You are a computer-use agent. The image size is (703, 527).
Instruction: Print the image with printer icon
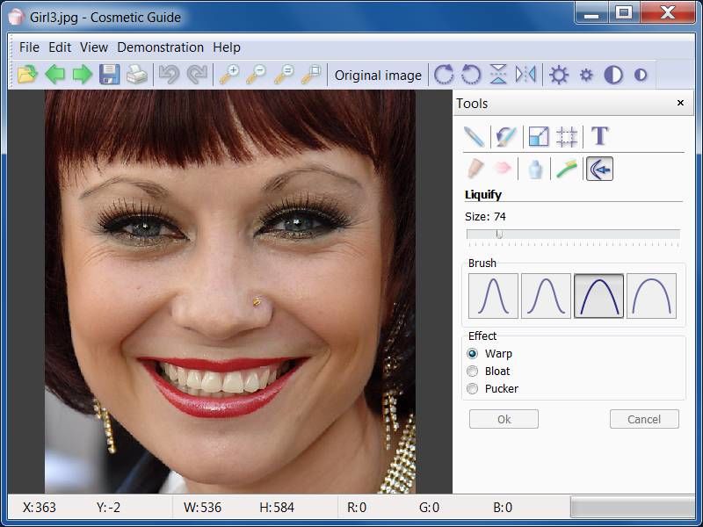pos(137,75)
